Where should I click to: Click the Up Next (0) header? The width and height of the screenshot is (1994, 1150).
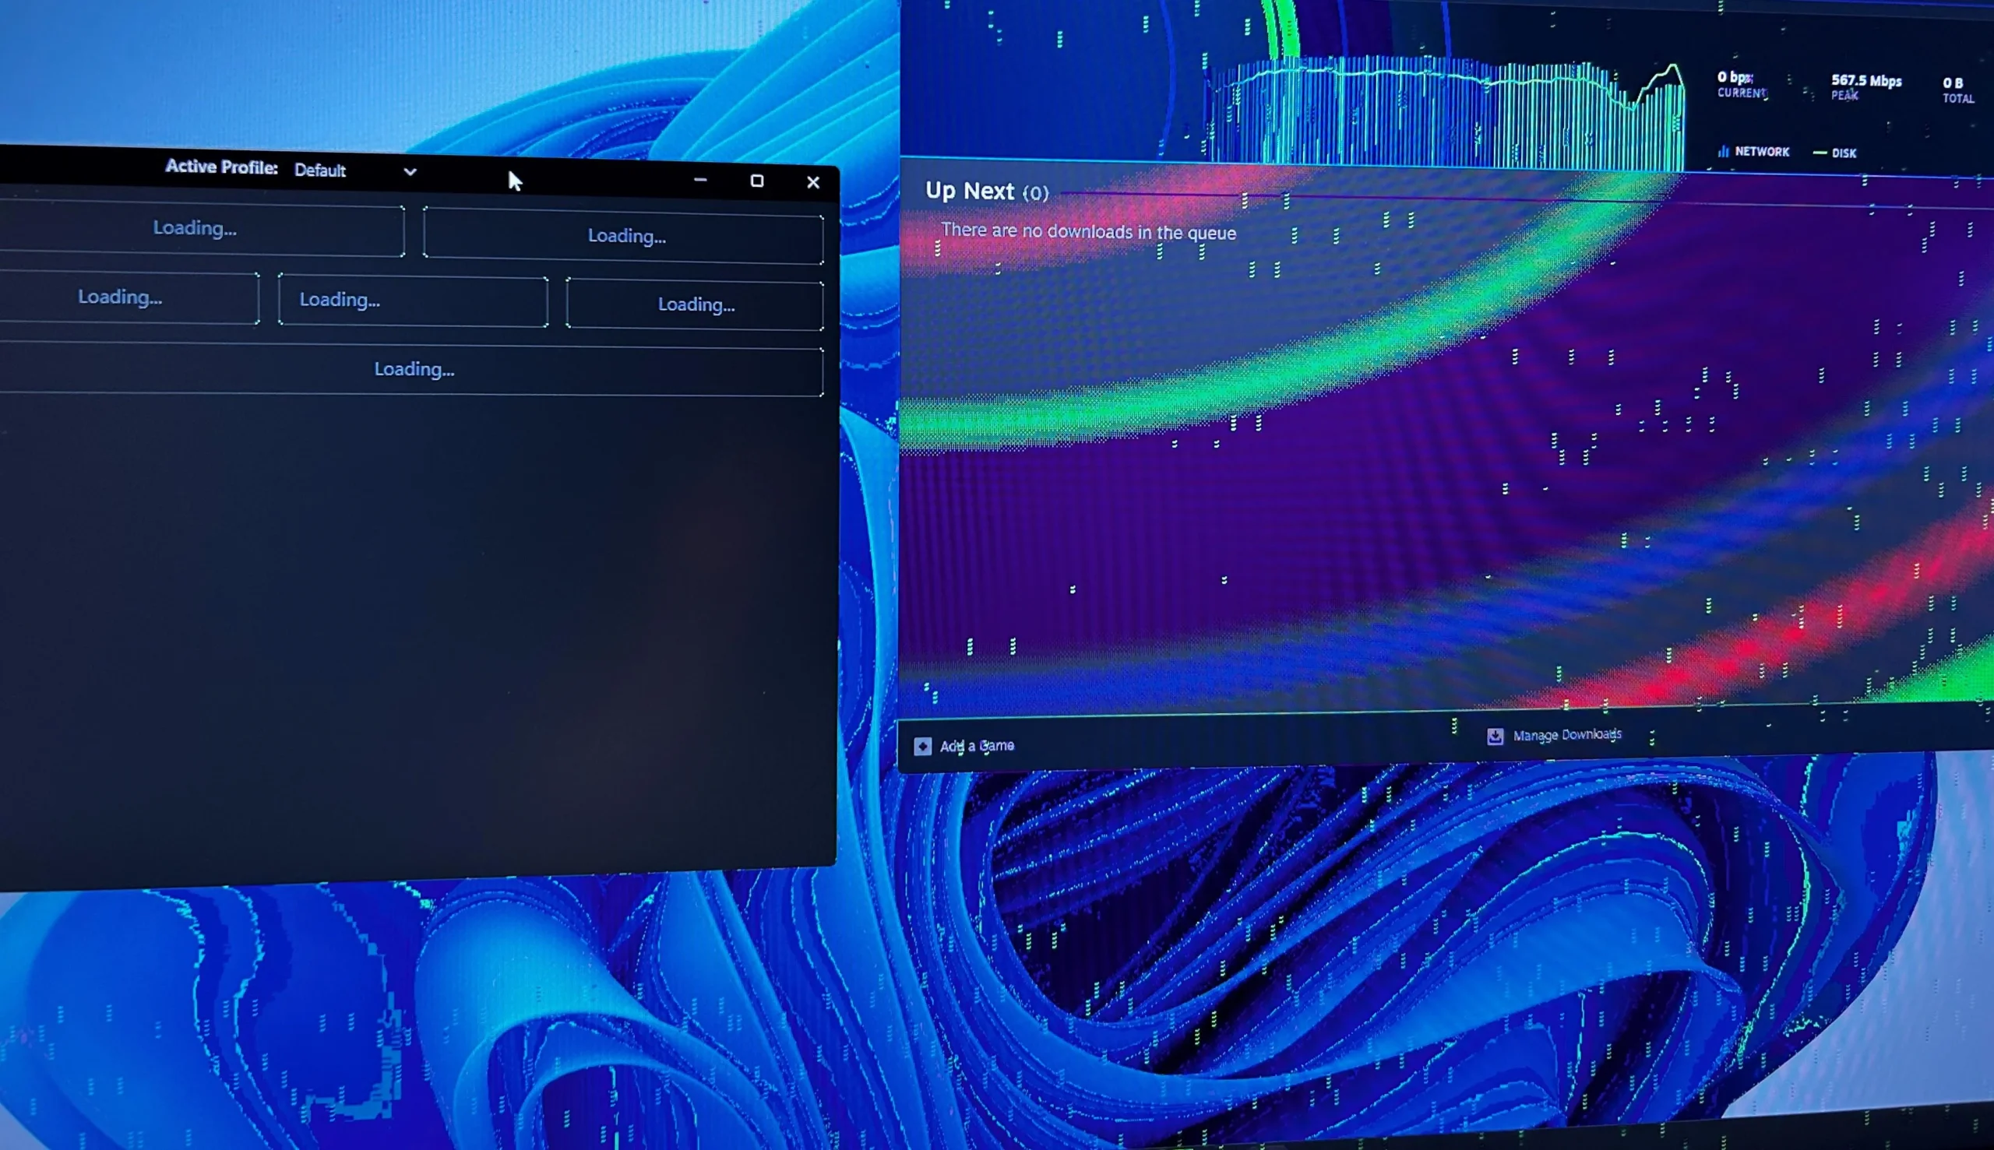coord(986,191)
